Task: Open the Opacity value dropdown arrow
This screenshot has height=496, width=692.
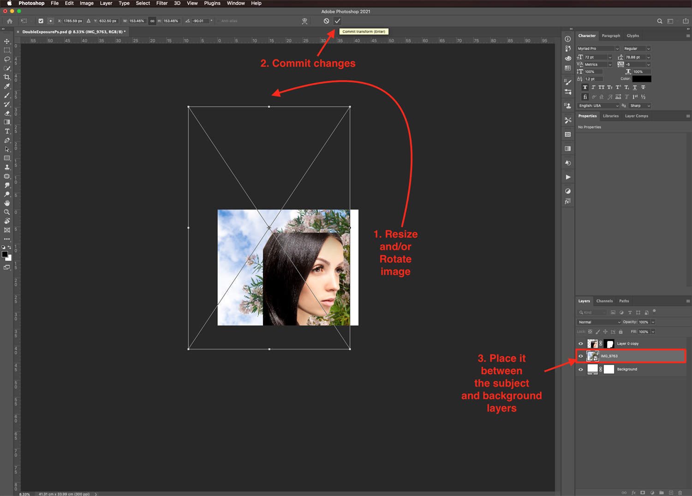Action: (x=653, y=322)
